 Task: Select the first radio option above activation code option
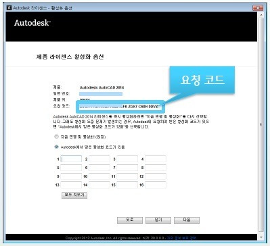coord(56,137)
